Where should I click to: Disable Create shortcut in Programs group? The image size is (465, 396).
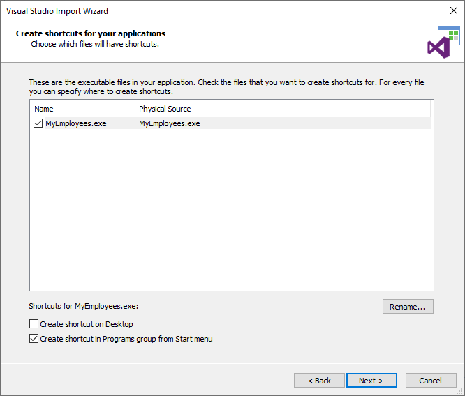pos(34,339)
